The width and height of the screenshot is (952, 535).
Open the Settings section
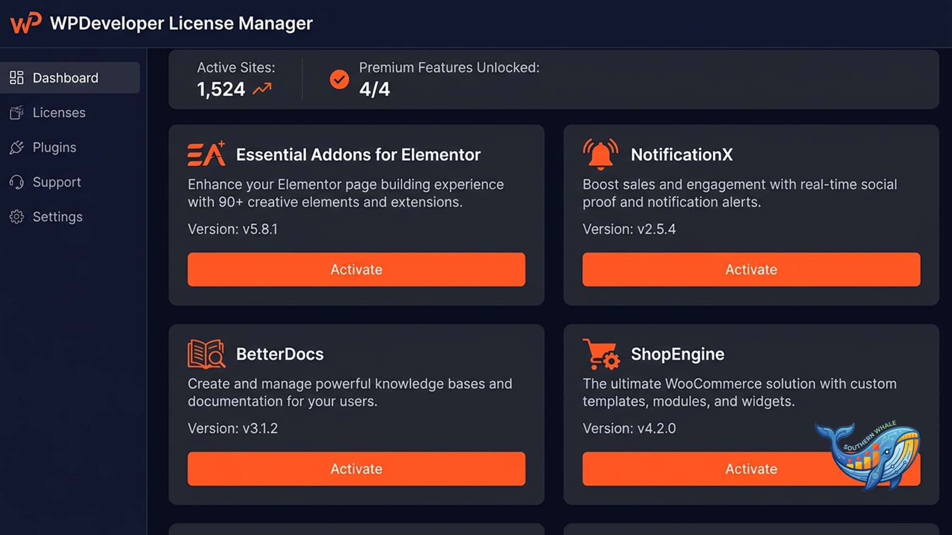[x=70, y=216]
